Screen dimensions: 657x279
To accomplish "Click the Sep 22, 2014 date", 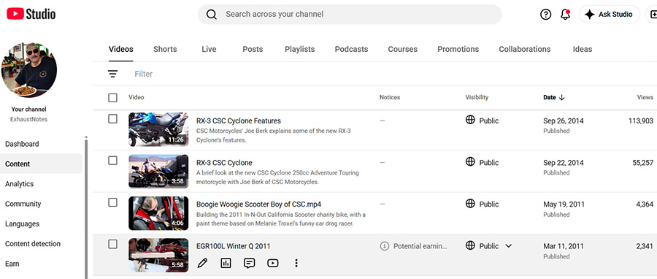I will click(563, 163).
